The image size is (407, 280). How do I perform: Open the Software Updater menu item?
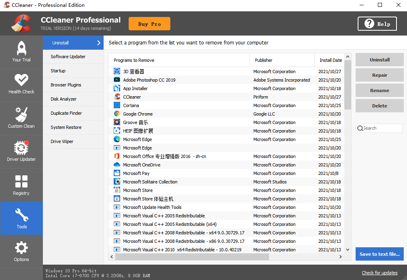(68, 57)
